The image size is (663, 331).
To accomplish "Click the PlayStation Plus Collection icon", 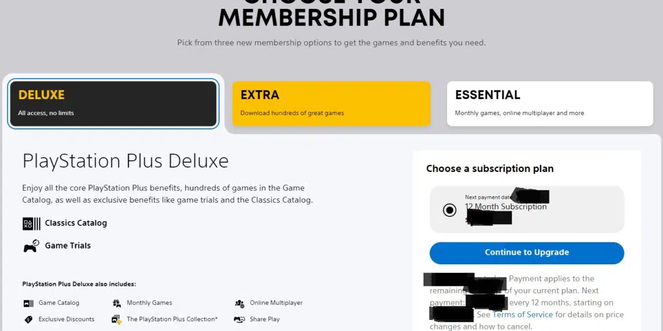I will coord(117,319).
